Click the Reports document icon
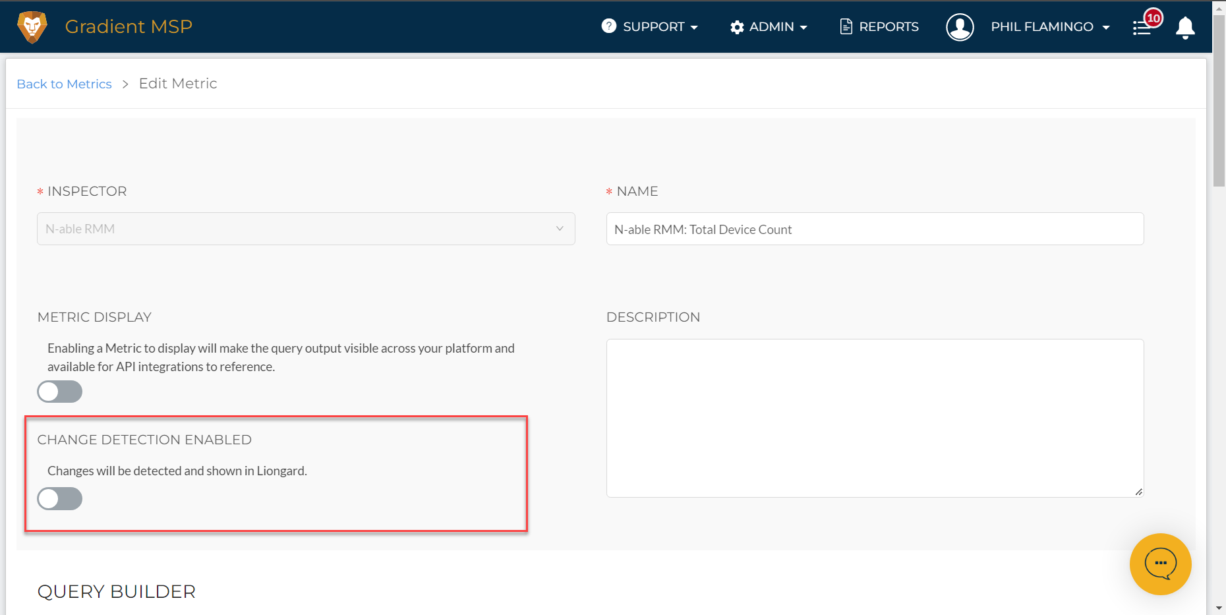 tap(846, 26)
